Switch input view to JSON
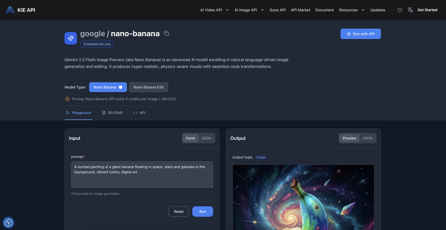 206,138
